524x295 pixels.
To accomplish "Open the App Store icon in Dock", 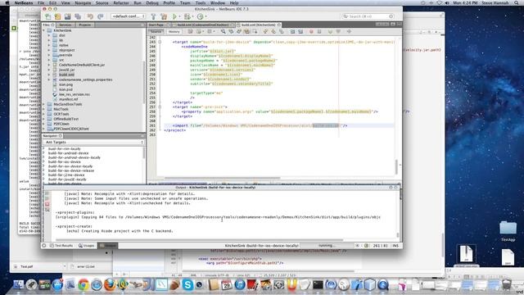I will pos(57,284).
